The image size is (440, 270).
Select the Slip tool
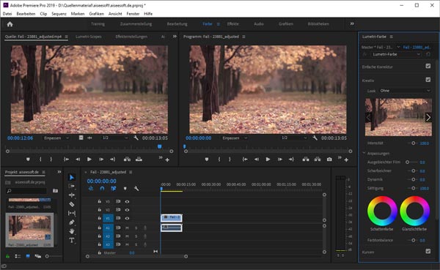(72, 213)
